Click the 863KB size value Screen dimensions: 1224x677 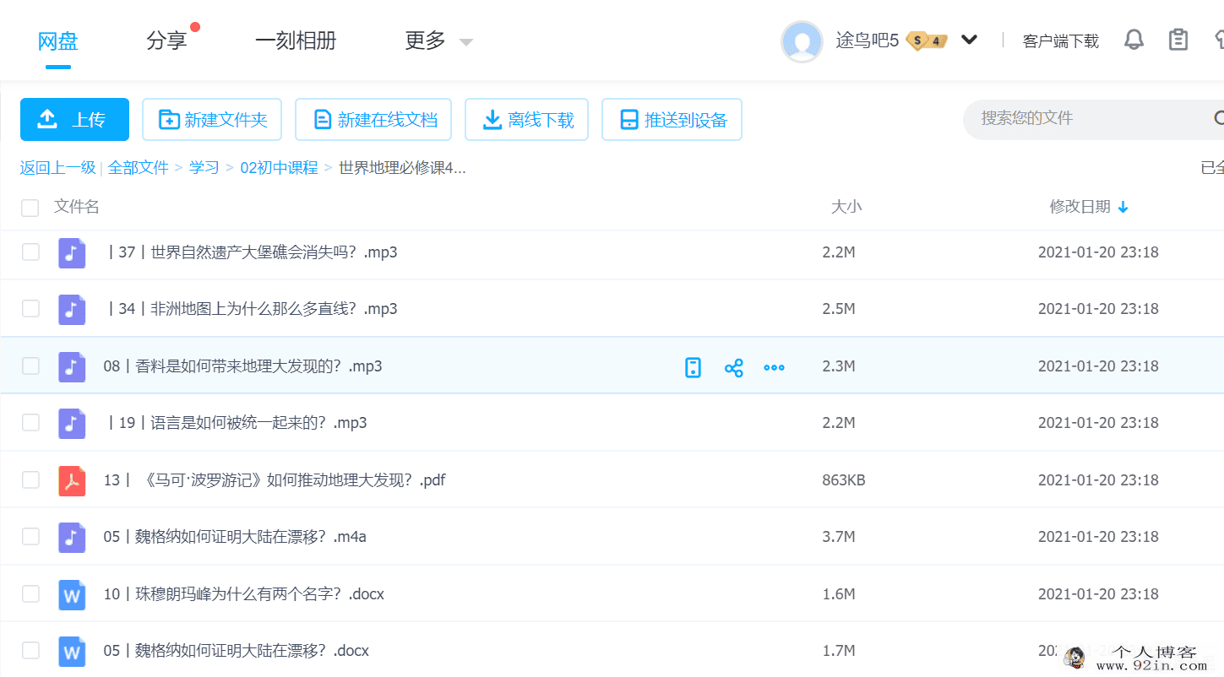(x=844, y=480)
